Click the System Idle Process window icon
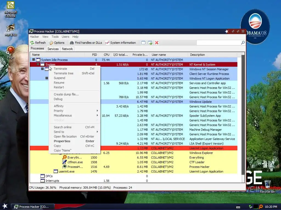The width and height of the screenshot is (281, 210). tap(38, 60)
